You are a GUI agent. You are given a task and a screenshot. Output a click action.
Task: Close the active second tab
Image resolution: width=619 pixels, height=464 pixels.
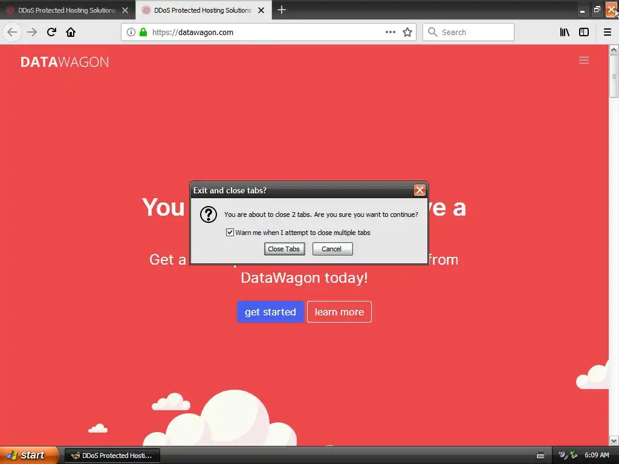261,10
